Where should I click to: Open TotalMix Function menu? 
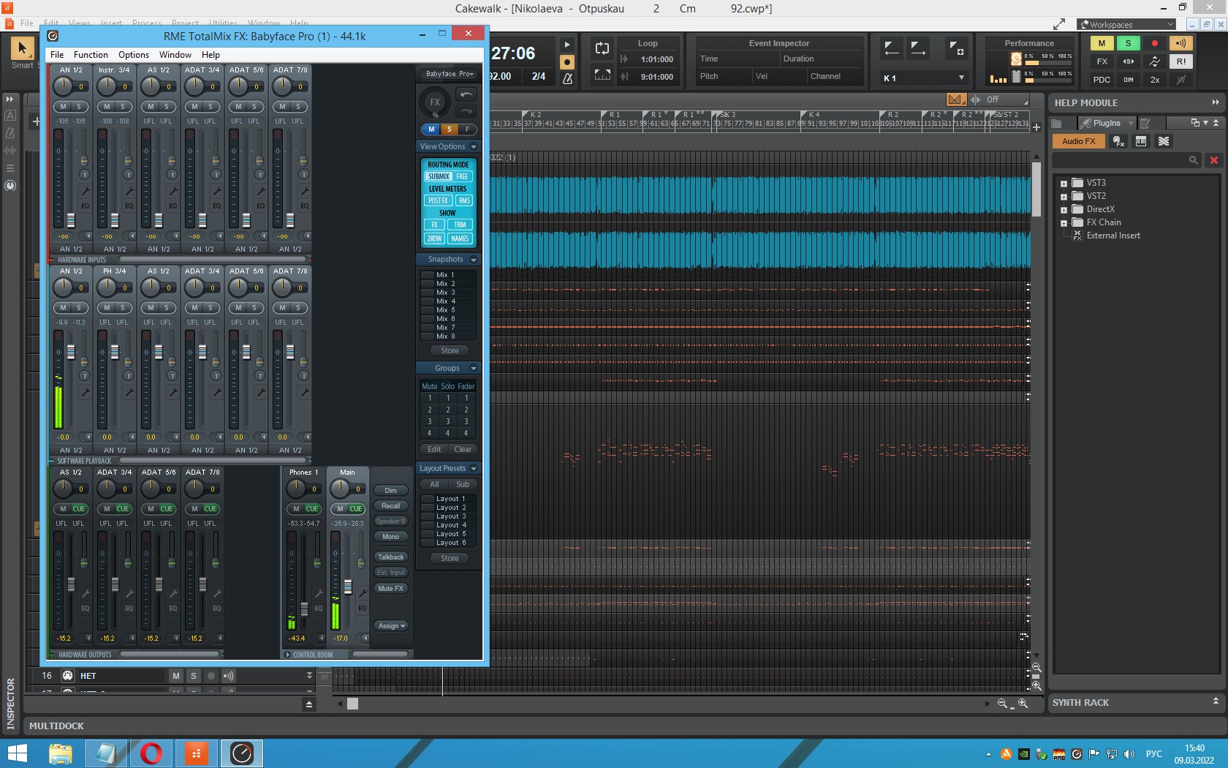click(91, 55)
